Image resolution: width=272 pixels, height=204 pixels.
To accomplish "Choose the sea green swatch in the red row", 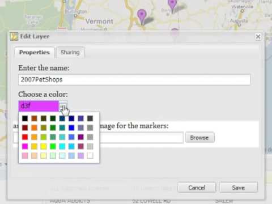I will [53, 137].
